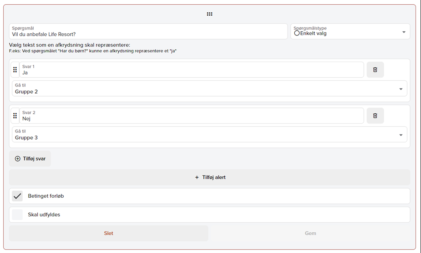The height and width of the screenshot is (253, 421).
Task: Click the plus circle icon in Tilføj svar
Action: click(18, 159)
